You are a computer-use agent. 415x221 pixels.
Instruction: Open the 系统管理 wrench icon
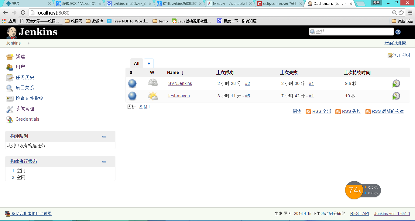point(10,109)
